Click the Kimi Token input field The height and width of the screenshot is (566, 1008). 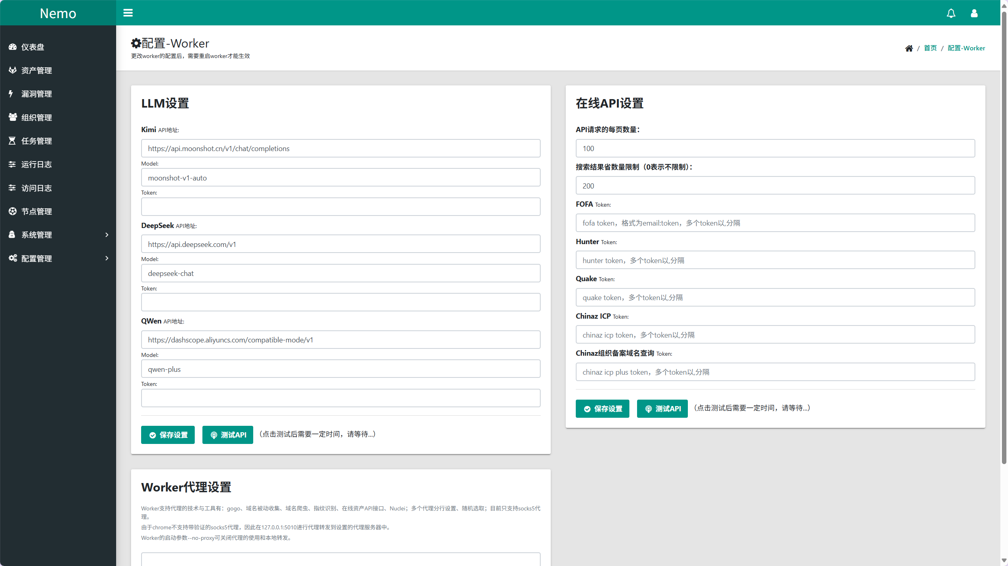340,207
